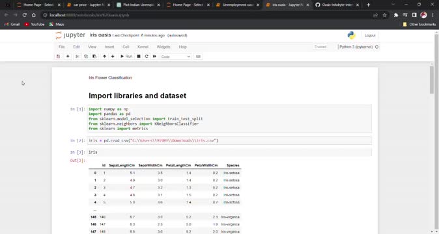Click the Iris Flower Classification text

110,77
